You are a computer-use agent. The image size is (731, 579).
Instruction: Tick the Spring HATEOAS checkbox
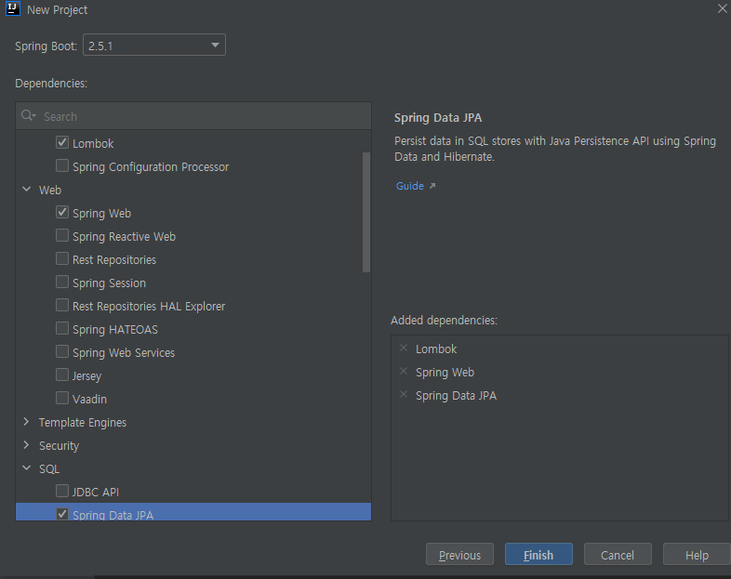coord(62,329)
